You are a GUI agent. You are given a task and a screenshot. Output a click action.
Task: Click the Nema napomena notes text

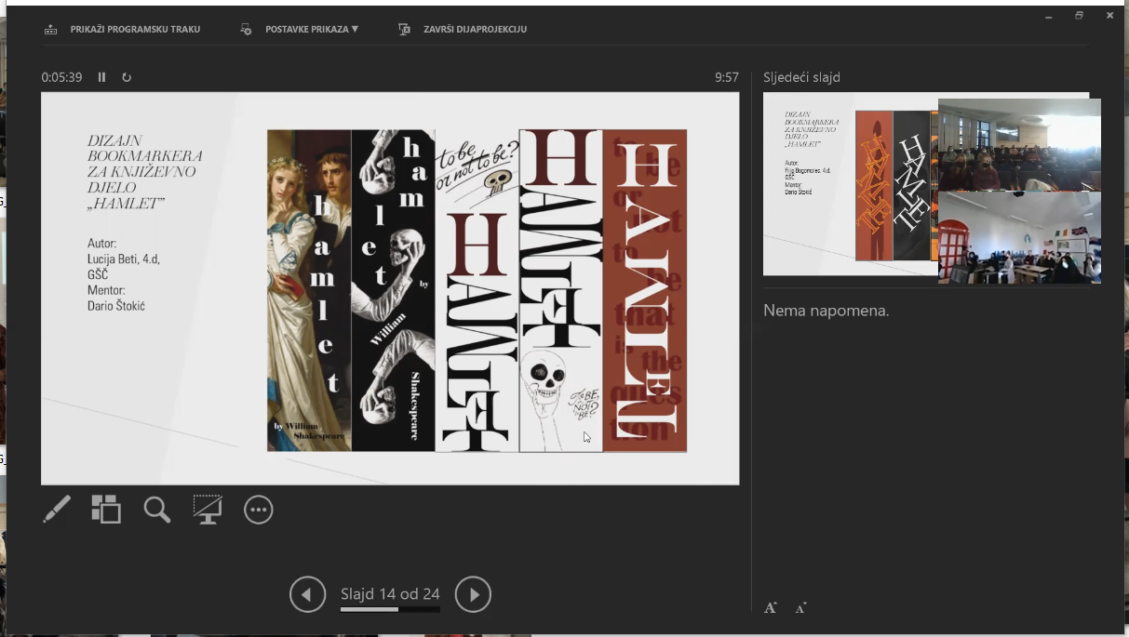[827, 311]
